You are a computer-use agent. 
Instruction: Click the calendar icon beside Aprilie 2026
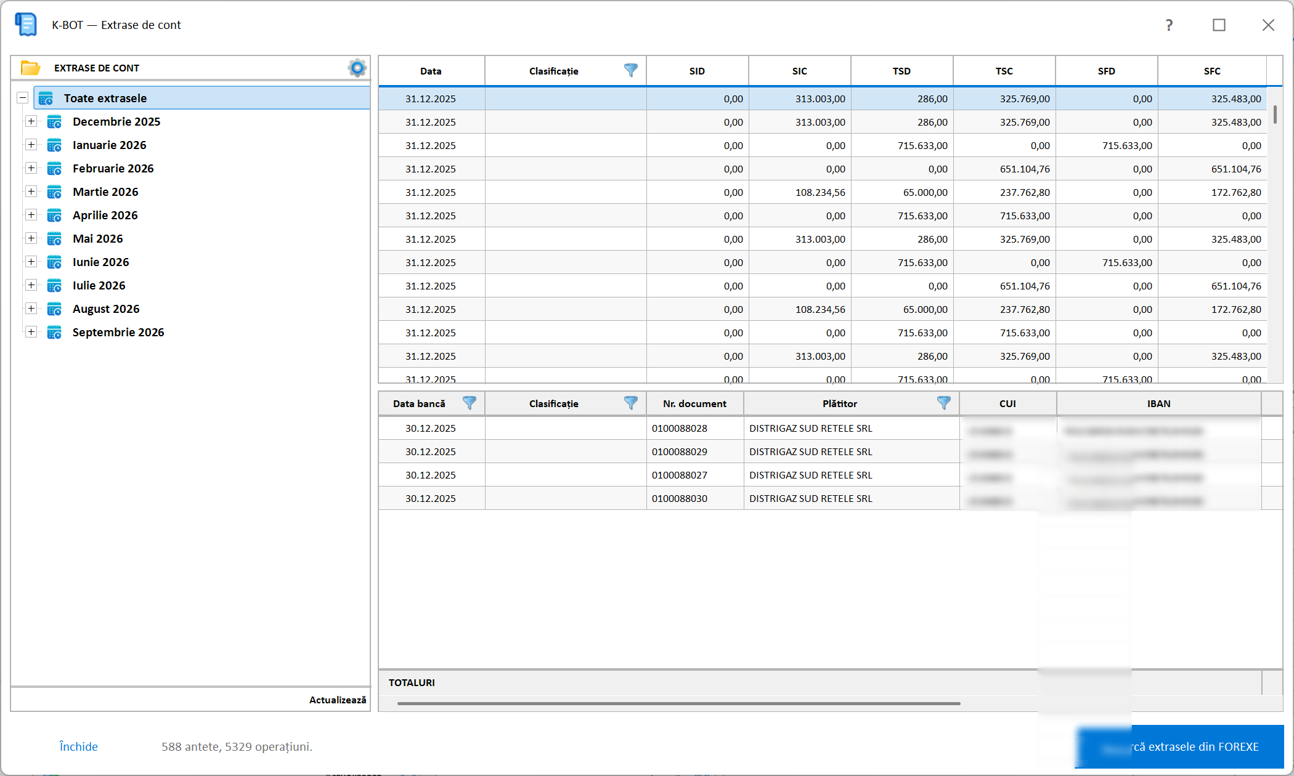[55, 216]
